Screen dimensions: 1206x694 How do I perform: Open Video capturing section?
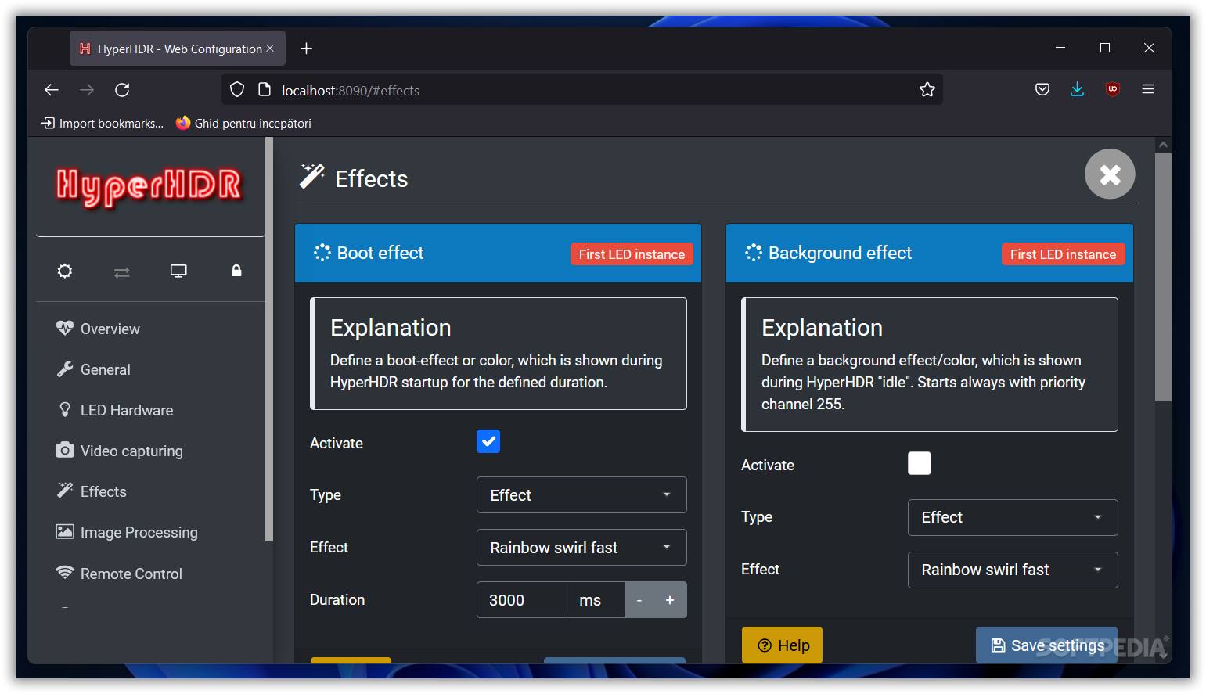131,451
